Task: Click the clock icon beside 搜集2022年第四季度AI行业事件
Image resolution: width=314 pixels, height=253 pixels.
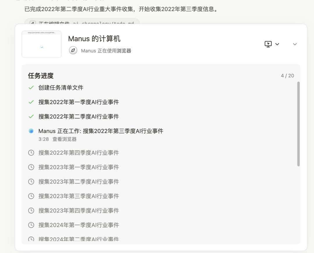Action: (x=31, y=152)
